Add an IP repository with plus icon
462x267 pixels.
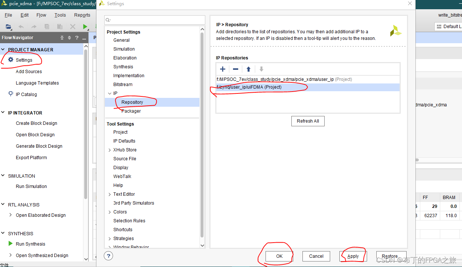pos(223,69)
